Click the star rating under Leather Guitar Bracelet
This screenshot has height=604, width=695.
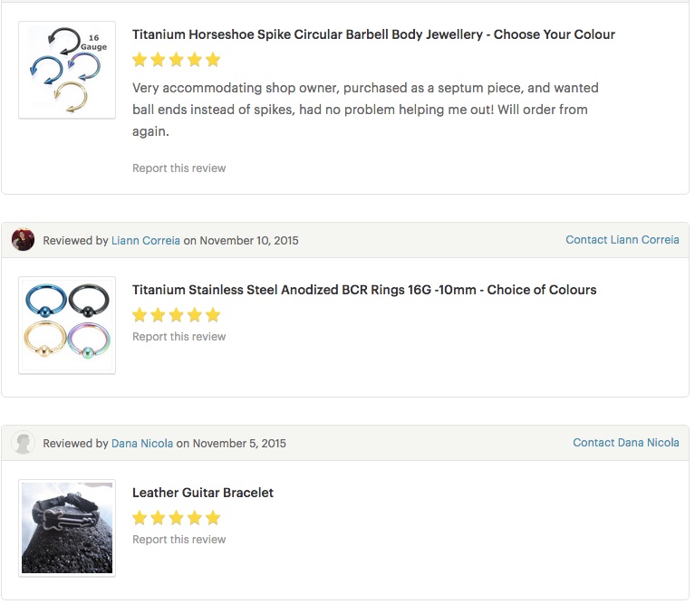point(177,518)
